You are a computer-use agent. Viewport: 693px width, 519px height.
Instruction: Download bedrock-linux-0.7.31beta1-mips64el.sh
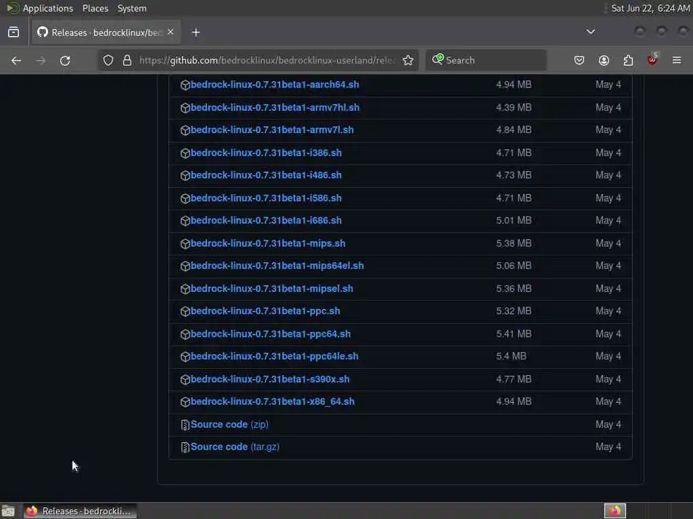click(277, 266)
